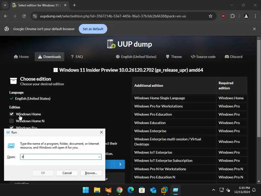Open Outlook from the taskbar

[153, 190]
